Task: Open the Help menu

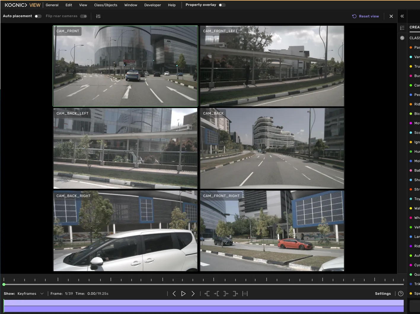Action: coord(172,5)
